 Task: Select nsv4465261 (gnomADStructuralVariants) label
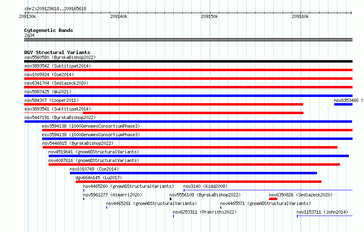(x=151, y=203)
